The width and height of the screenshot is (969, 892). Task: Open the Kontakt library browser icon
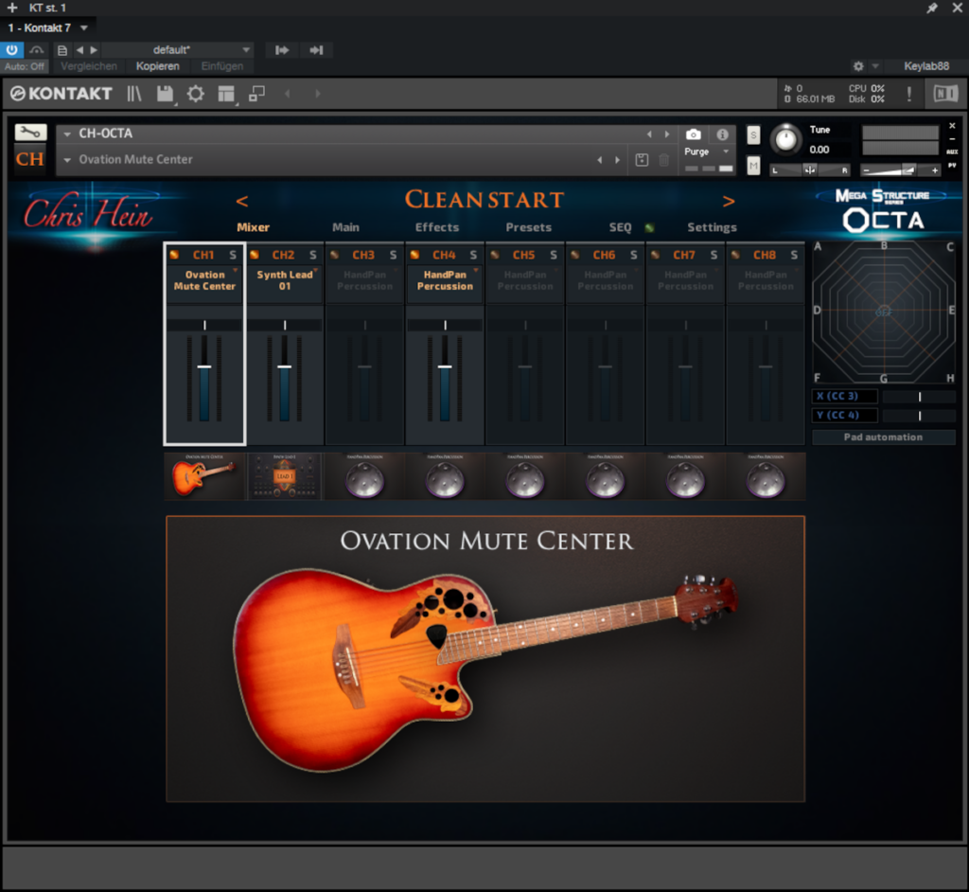click(x=134, y=94)
